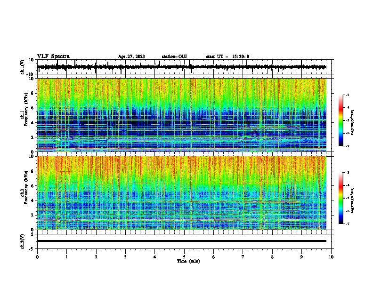
Task: Click the "1" tick on the time axis
Action: tap(66, 257)
